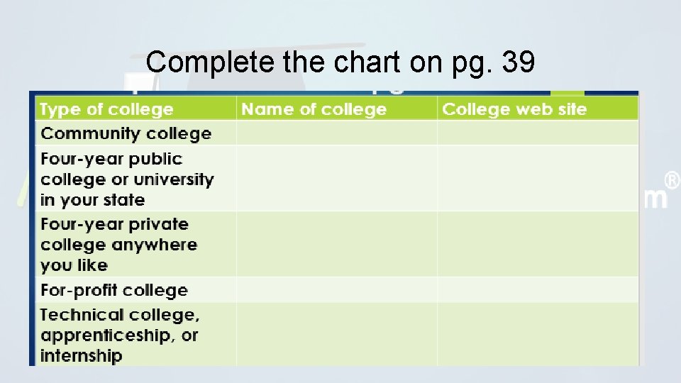
Task: Click the web site cell for Technical college row
Action: click(x=538, y=334)
